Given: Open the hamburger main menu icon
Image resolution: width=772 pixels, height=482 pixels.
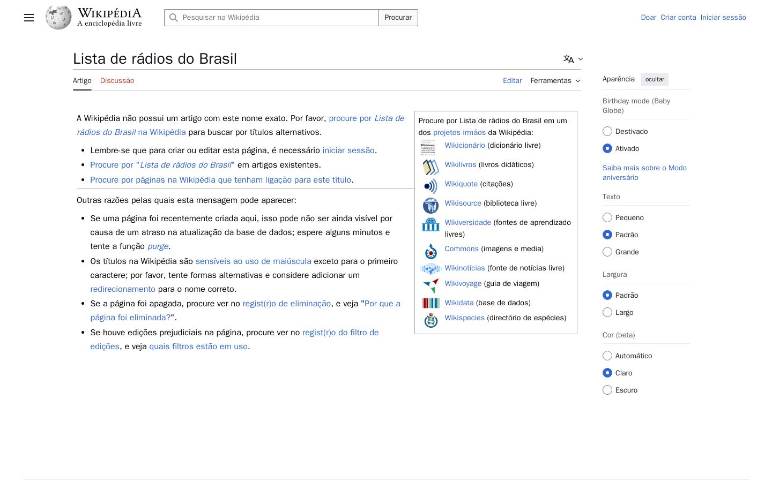Looking at the screenshot, I should [x=29, y=18].
